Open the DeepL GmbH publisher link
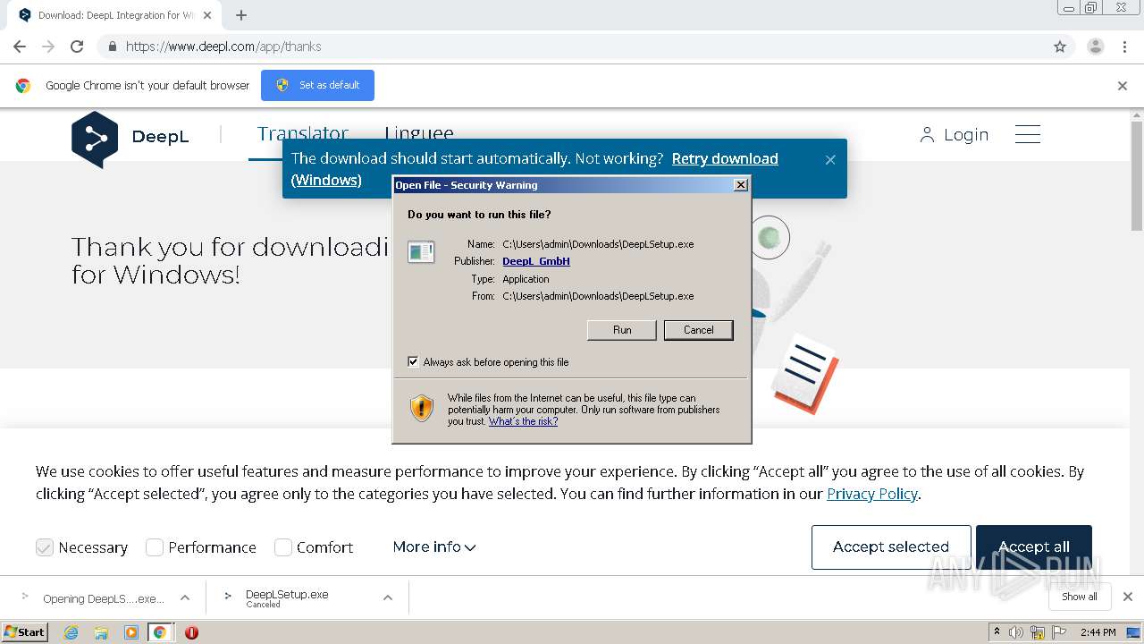This screenshot has width=1144, height=644. [536, 261]
